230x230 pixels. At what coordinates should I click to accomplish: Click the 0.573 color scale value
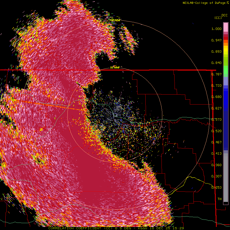click(x=216, y=120)
